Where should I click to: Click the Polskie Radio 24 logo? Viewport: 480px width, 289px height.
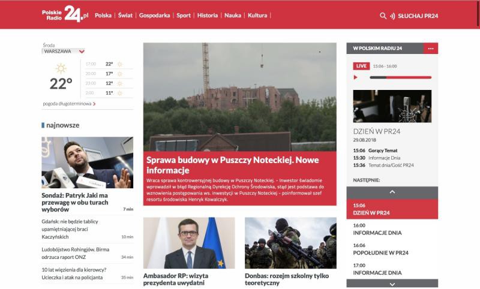pyautogui.click(x=65, y=14)
